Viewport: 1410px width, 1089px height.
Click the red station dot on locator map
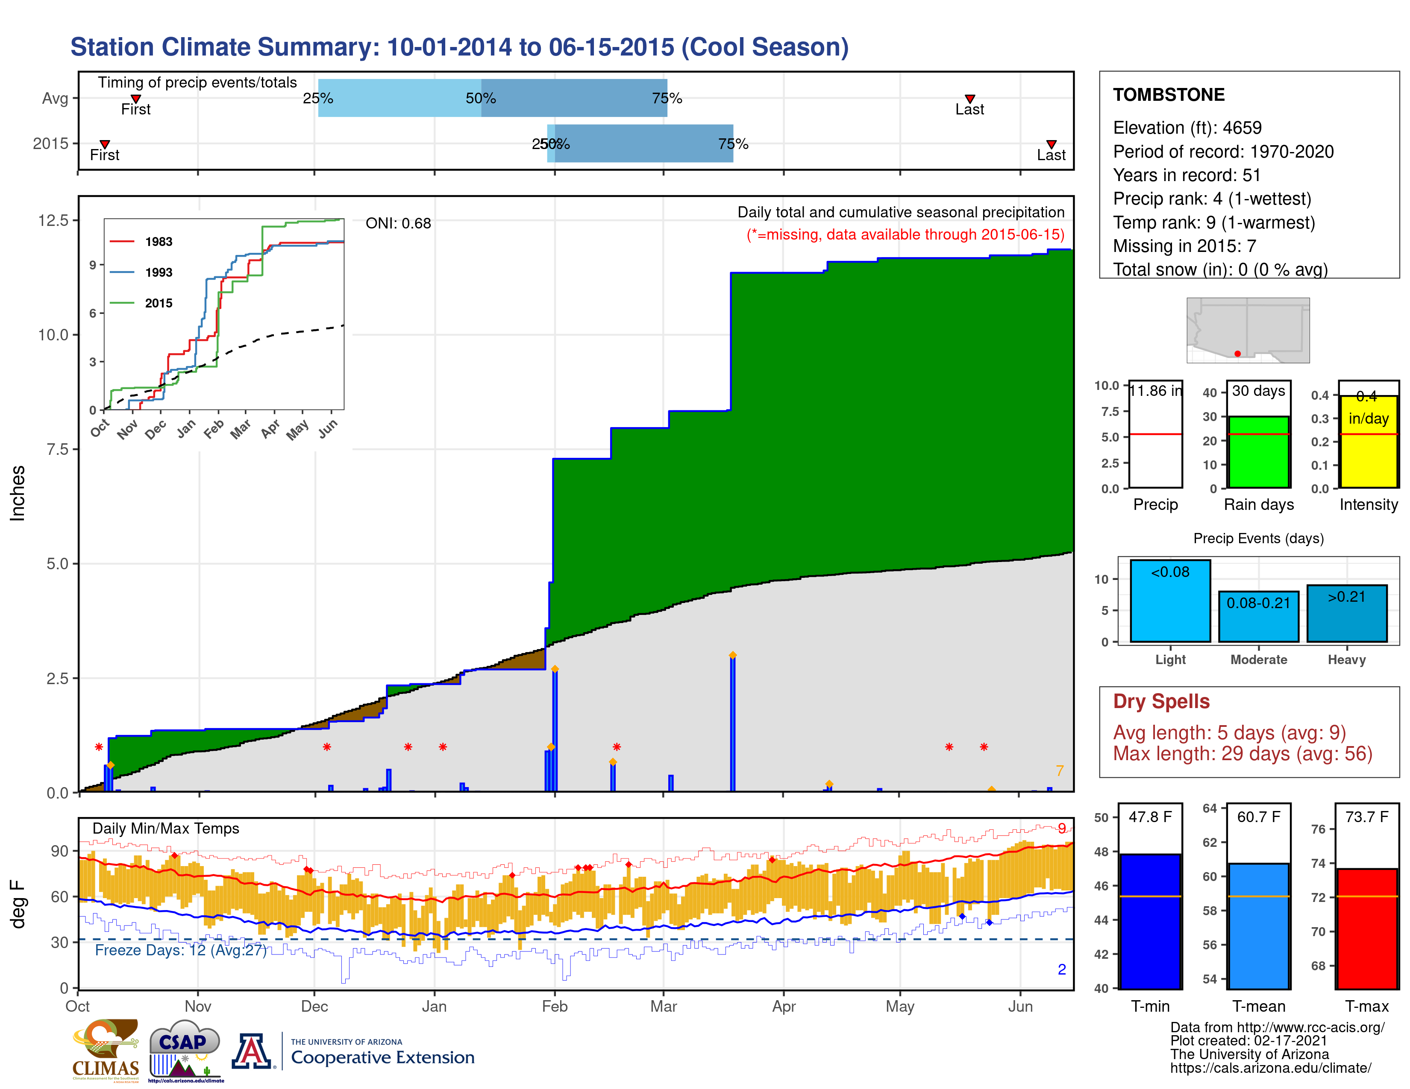tap(1237, 354)
